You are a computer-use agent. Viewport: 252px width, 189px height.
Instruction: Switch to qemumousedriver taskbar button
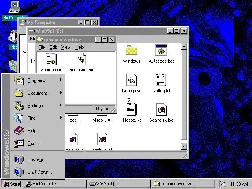[x=183, y=184]
